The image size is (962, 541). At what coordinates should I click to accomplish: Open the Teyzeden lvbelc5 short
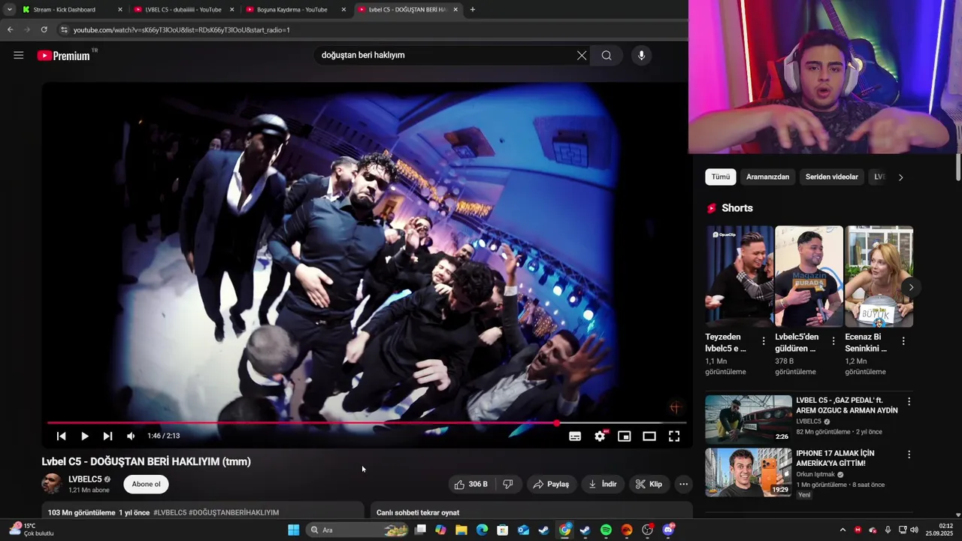[739, 277]
